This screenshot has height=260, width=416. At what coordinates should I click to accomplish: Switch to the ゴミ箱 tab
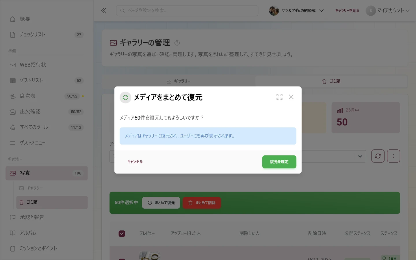(331, 81)
